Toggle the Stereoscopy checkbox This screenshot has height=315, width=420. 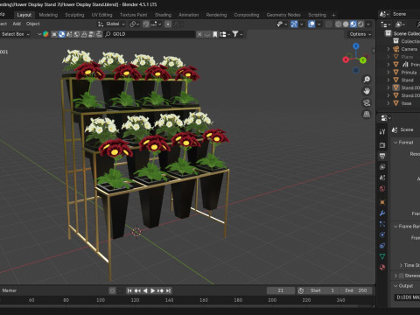(402, 276)
